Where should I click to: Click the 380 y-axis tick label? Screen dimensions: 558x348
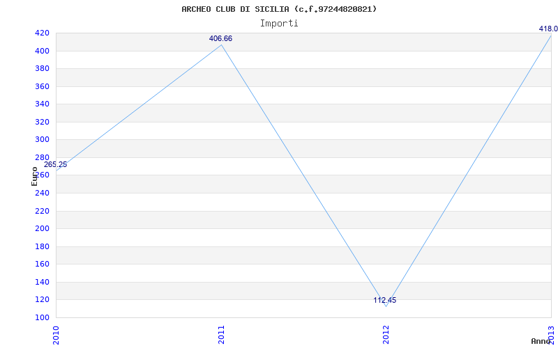click(x=42, y=69)
